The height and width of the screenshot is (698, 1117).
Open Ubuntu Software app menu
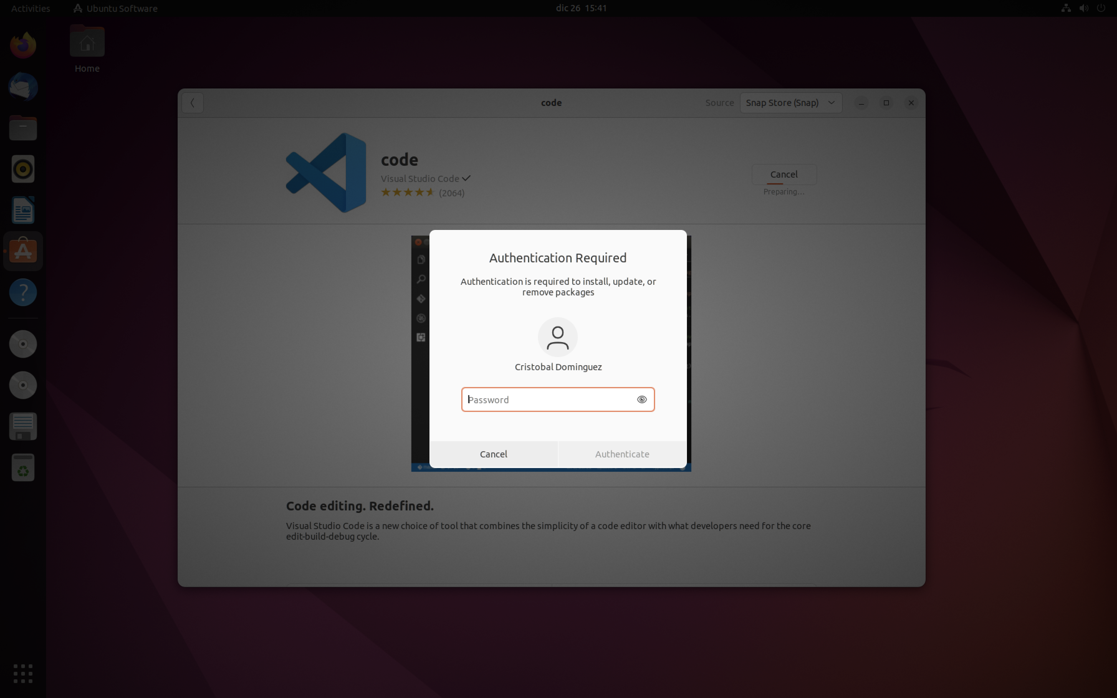coord(116,8)
